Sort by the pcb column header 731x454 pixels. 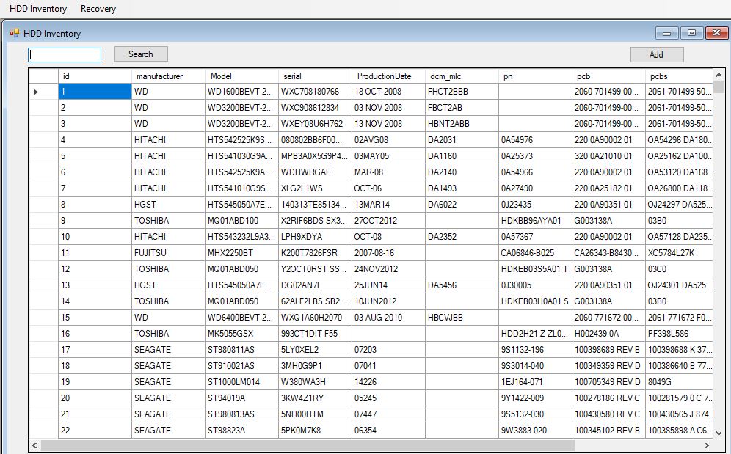coord(608,76)
